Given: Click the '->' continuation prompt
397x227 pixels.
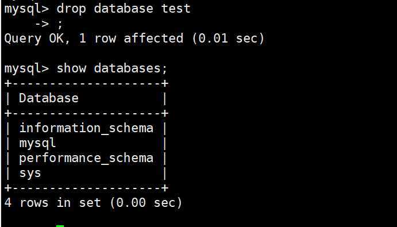Looking at the screenshot, I should click(x=42, y=24).
